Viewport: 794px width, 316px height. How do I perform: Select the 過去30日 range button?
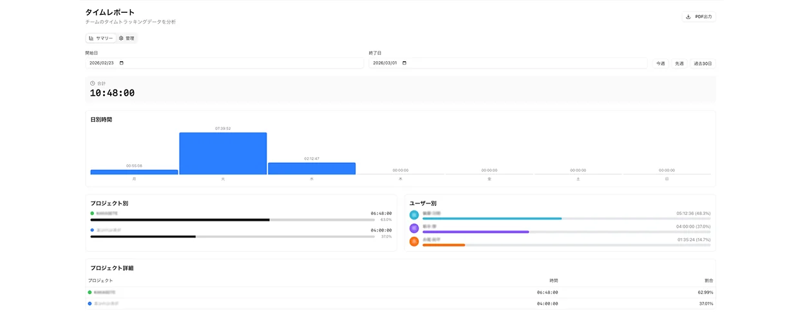(703, 64)
